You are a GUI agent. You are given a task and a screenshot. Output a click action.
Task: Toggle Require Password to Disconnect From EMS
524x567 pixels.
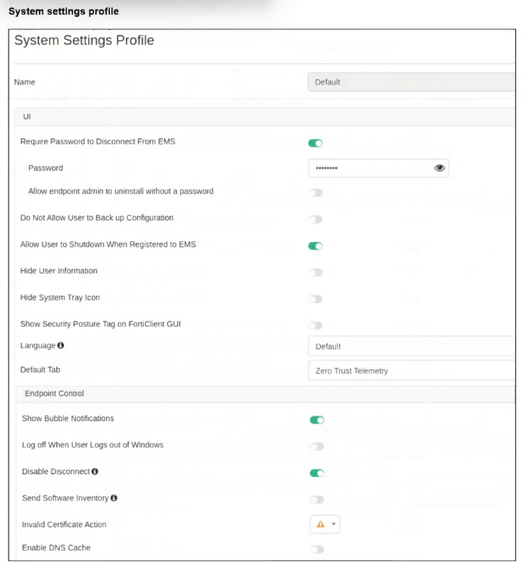[x=316, y=143]
